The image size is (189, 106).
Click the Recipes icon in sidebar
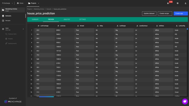click(3, 21)
